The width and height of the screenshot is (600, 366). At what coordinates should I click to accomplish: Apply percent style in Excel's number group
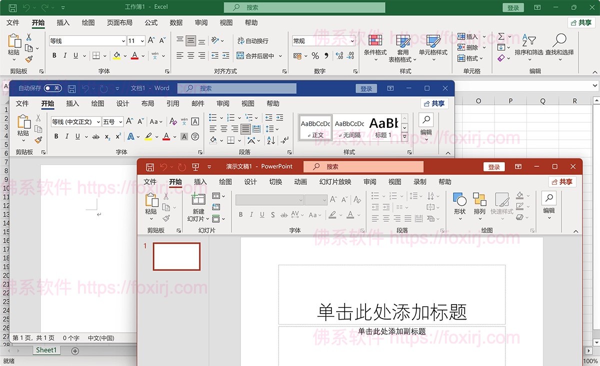314,55
